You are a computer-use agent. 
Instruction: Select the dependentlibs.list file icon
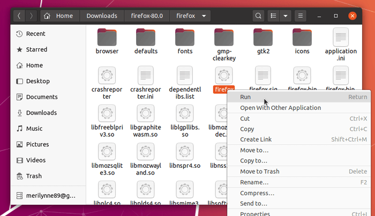tap(185, 76)
